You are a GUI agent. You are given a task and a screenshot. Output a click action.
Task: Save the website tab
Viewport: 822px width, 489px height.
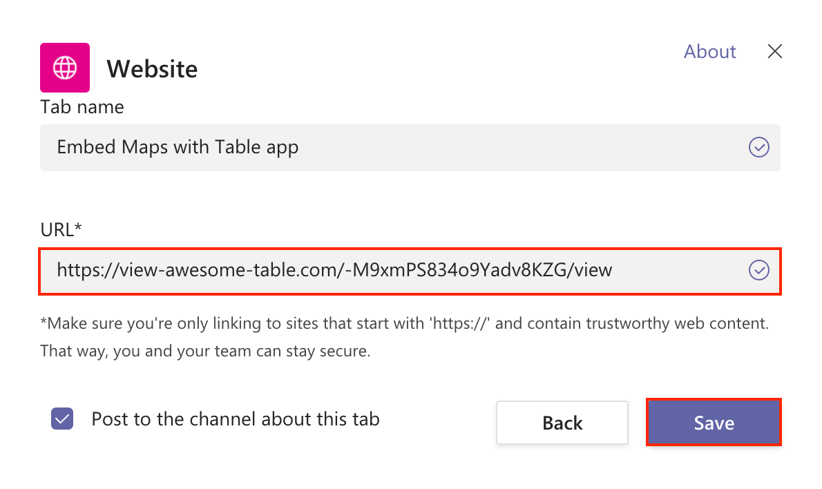(x=714, y=423)
